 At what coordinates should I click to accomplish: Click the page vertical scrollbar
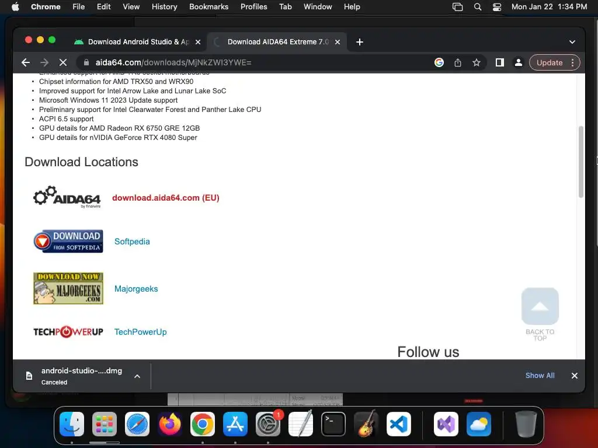point(581,162)
